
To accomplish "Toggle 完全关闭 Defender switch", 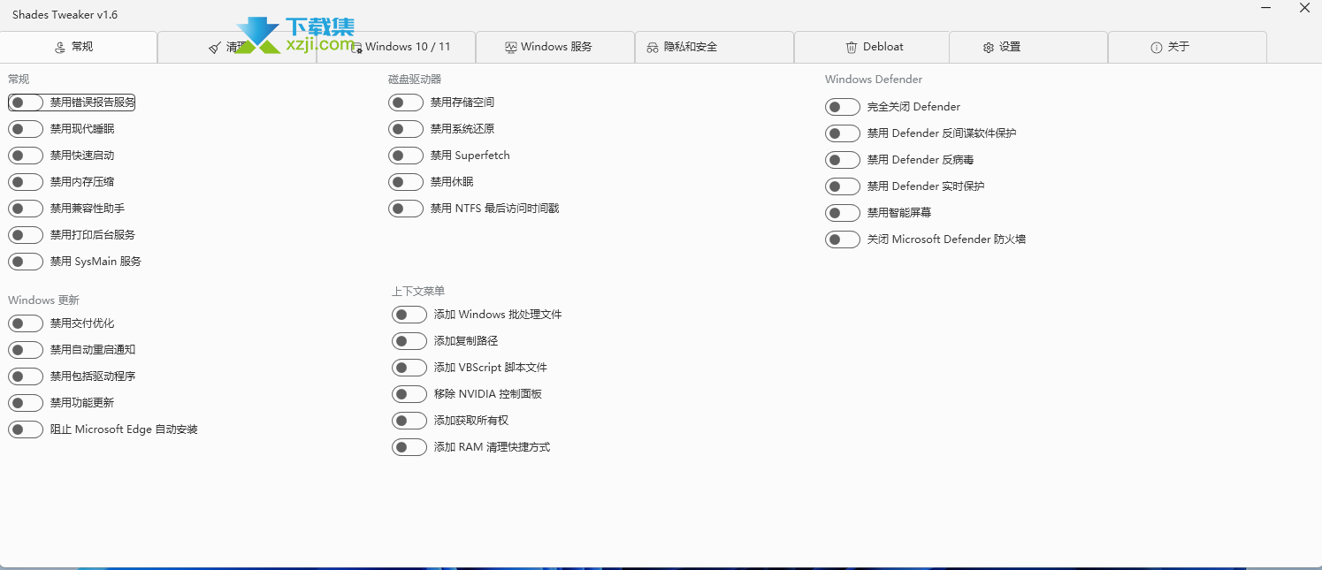I will (x=843, y=107).
